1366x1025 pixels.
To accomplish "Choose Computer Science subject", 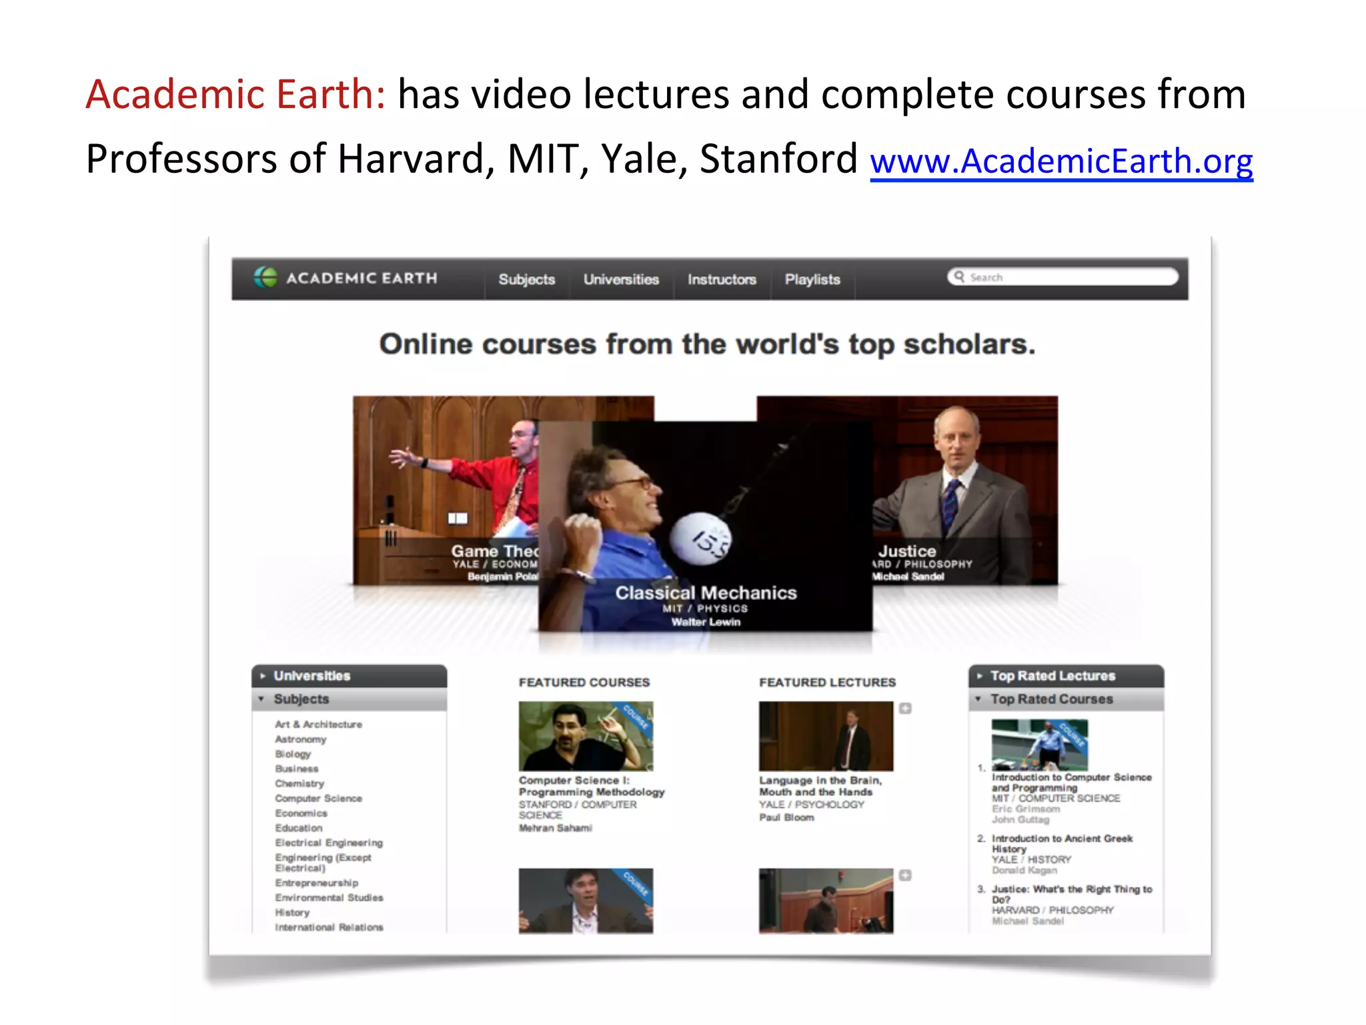I will click(x=318, y=798).
